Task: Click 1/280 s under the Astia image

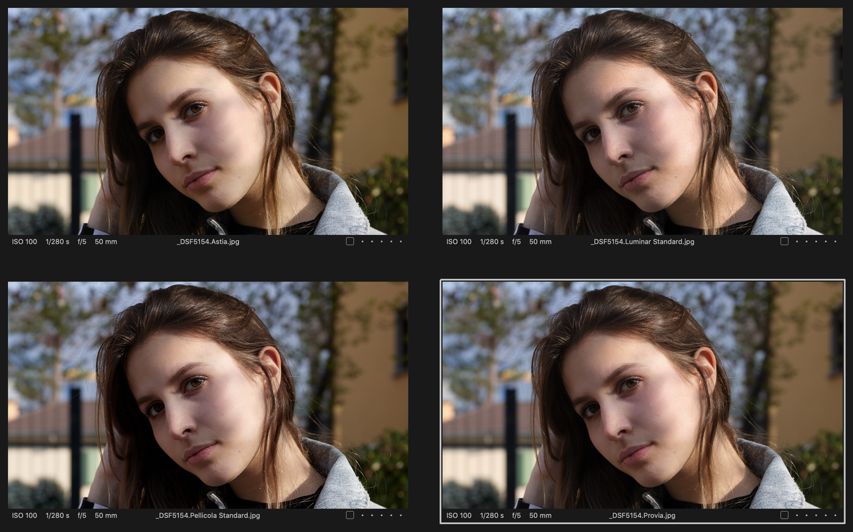Action: tap(57, 242)
